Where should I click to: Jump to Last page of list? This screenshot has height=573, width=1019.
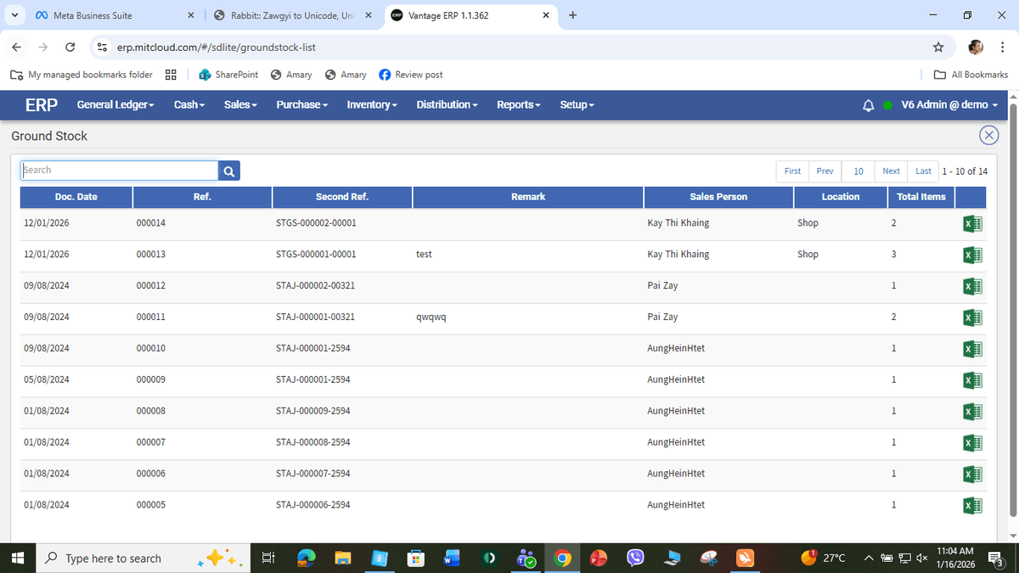coord(923,171)
